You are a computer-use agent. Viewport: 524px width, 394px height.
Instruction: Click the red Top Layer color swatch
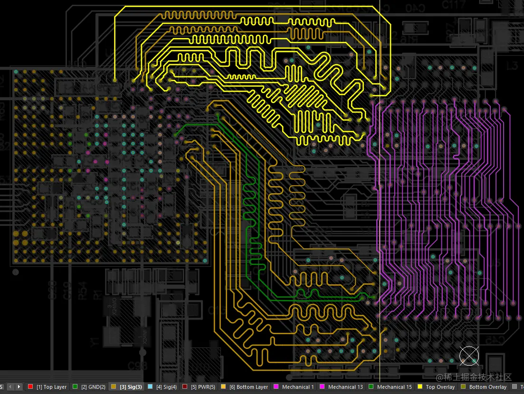coord(30,387)
